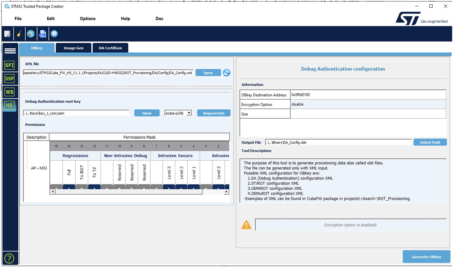Toggle the Full regression bit 14
Viewport: 453px width, 267px height.
69,187
